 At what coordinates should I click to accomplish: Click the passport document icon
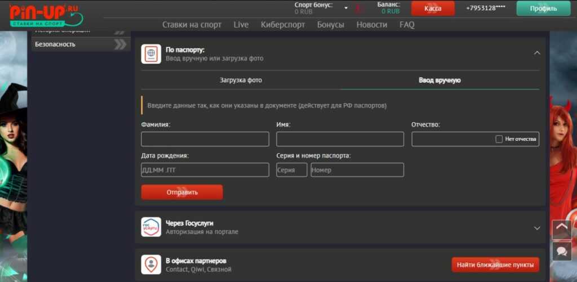click(x=151, y=53)
